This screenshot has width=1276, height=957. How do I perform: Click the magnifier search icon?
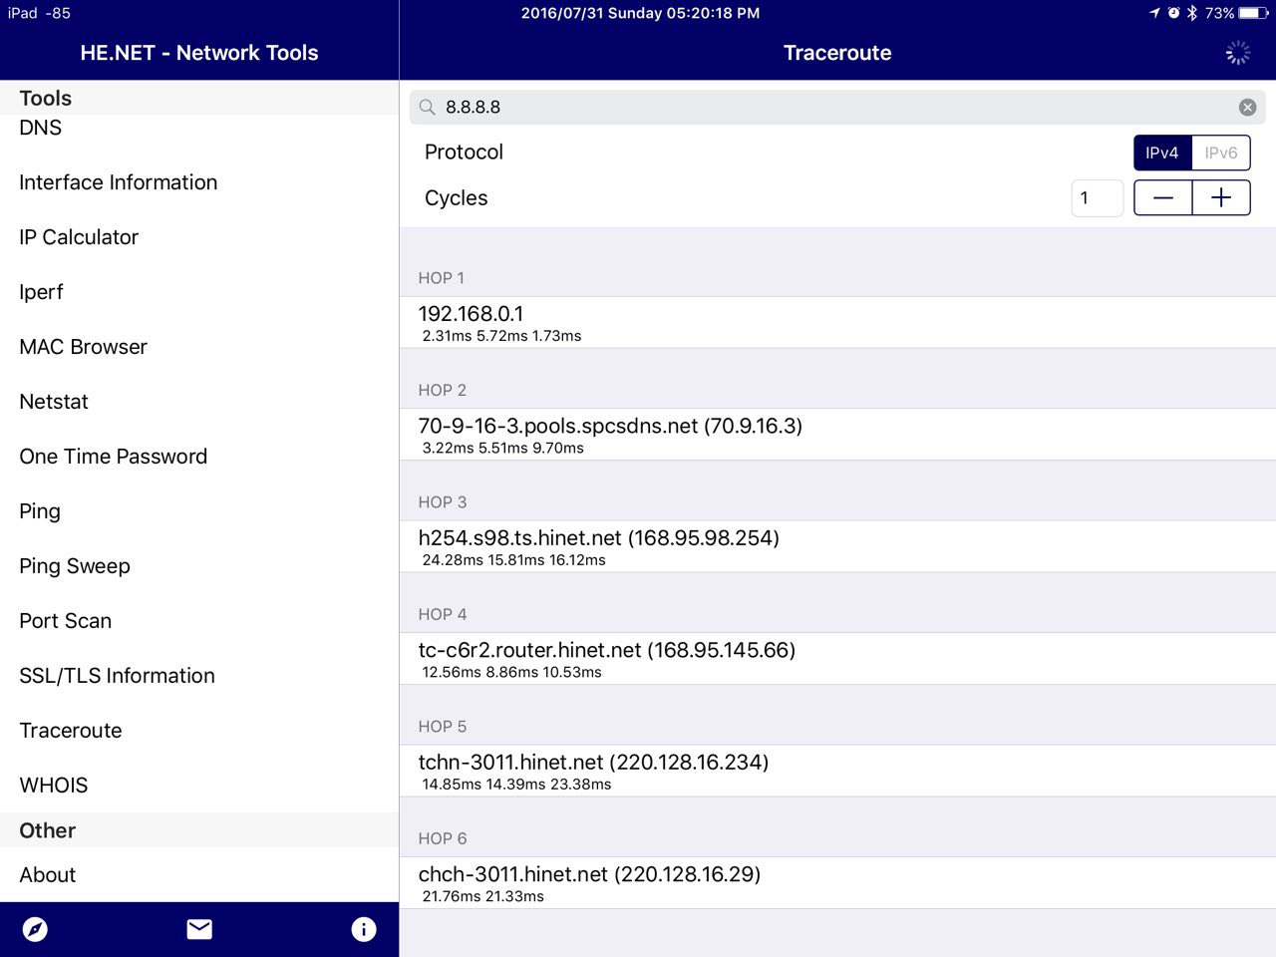pyautogui.click(x=428, y=108)
